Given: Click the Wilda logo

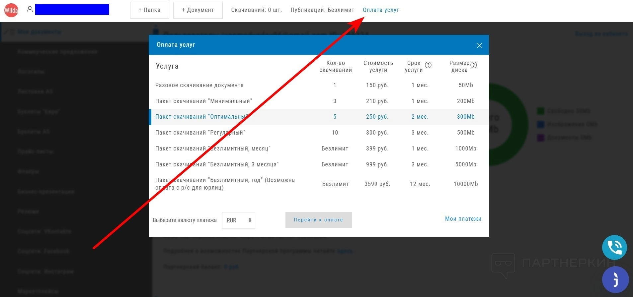Looking at the screenshot, I should pyautogui.click(x=11, y=10).
